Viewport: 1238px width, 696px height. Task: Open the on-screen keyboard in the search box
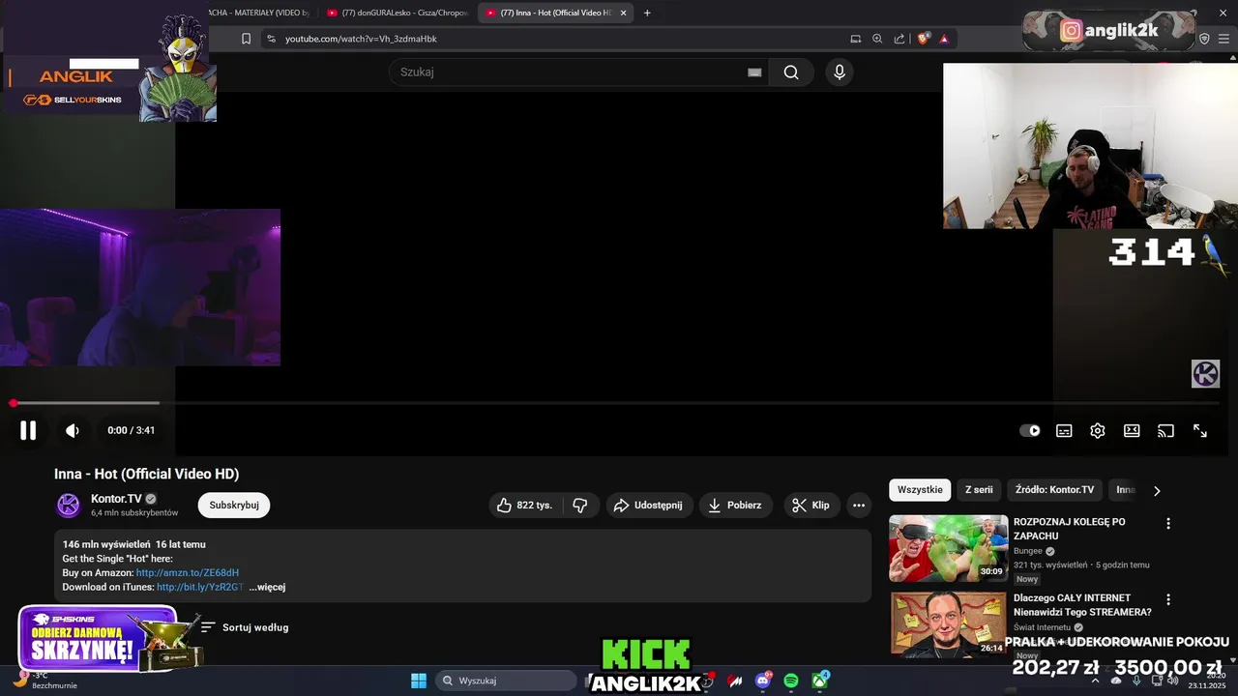(x=754, y=72)
